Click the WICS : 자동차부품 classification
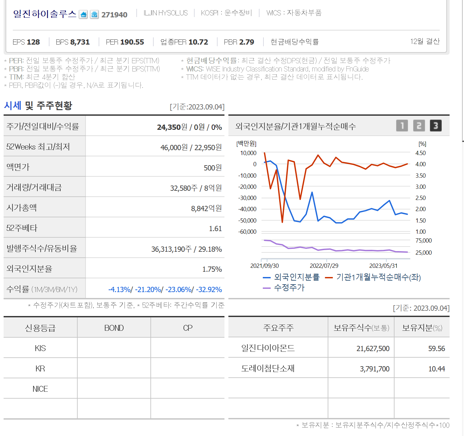The image size is (464, 436). pyautogui.click(x=294, y=13)
